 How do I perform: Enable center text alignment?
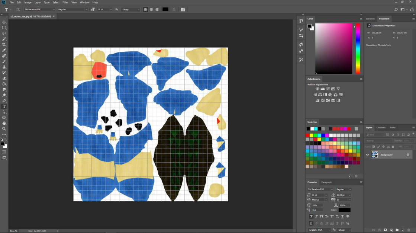point(151,9)
